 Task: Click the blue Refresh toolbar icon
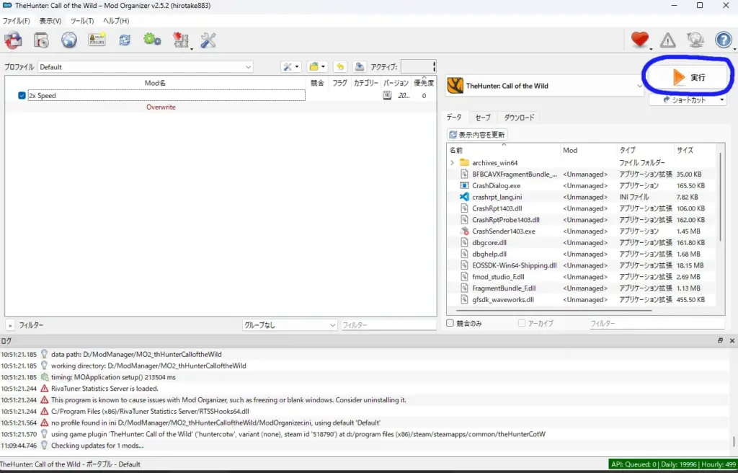coord(125,40)
